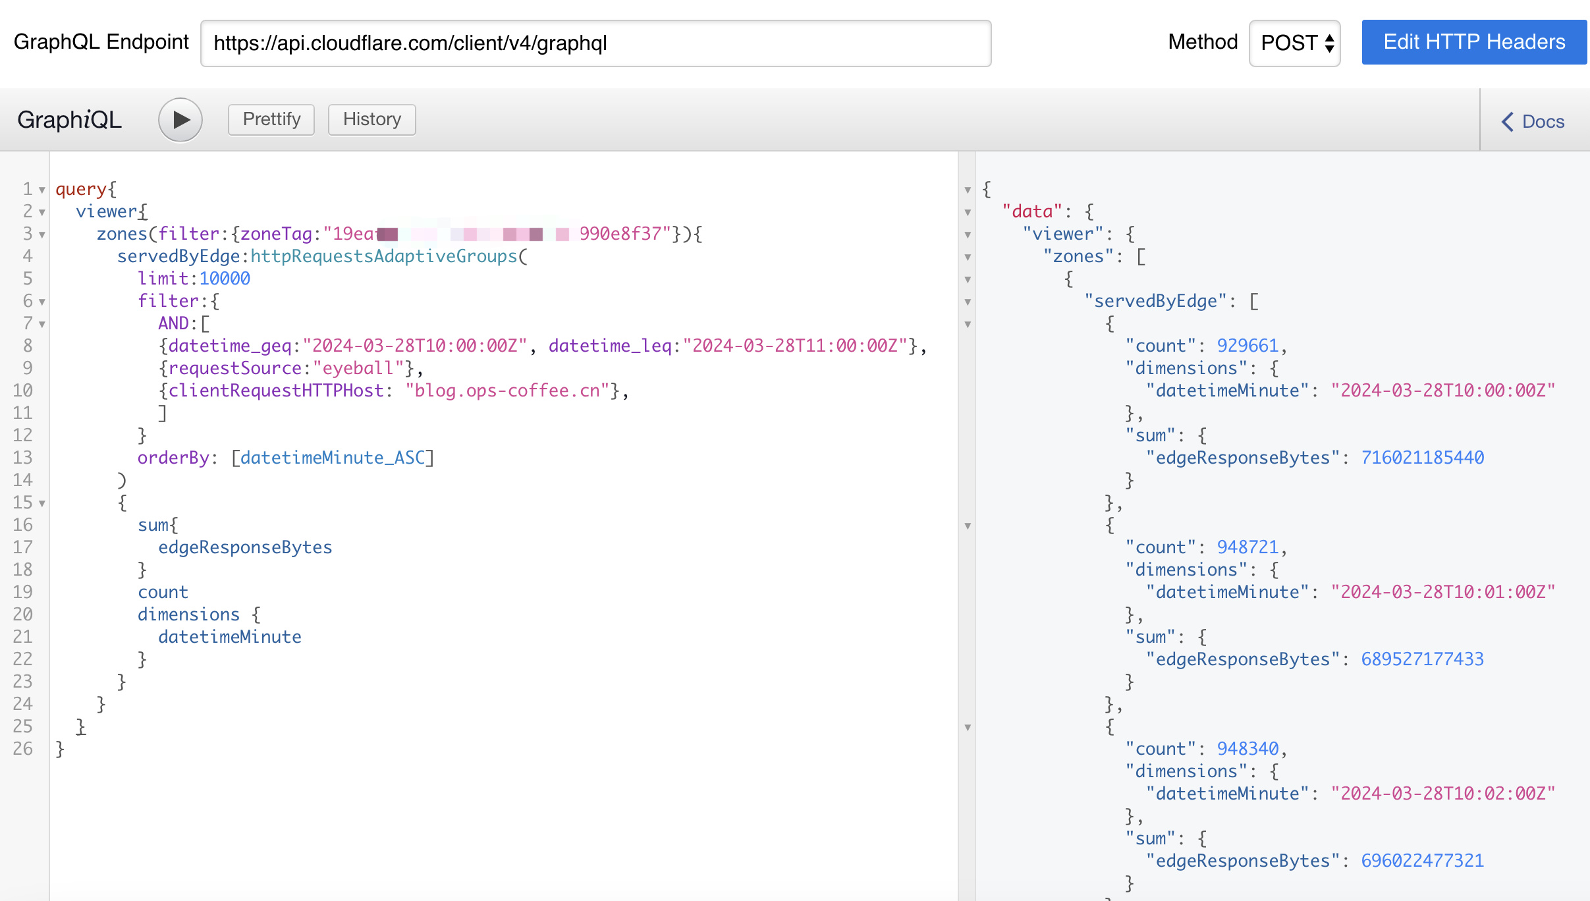Open the Method POST dropdown
This screenshot has height=901, width=1590.
(1295, 43)
